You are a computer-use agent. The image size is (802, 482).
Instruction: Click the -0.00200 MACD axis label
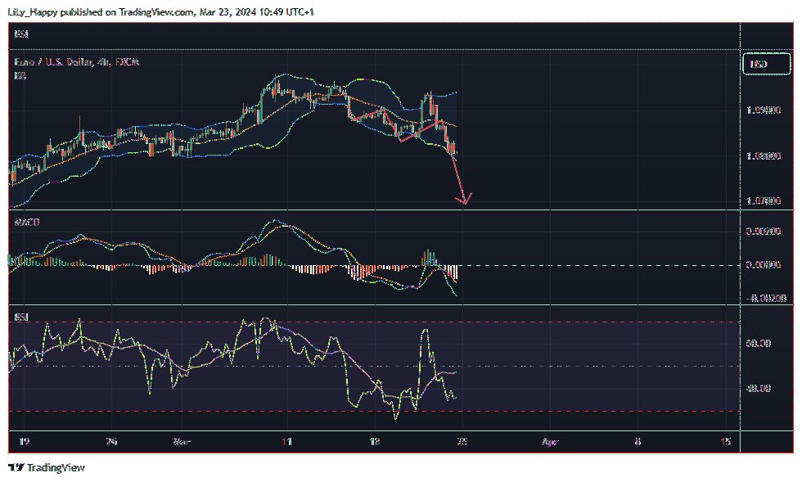click(x=766, y=299)
